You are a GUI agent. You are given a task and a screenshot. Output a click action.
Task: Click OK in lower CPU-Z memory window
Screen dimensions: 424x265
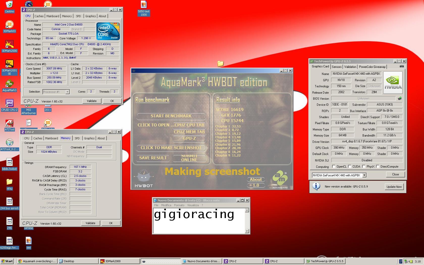point(111,223)
